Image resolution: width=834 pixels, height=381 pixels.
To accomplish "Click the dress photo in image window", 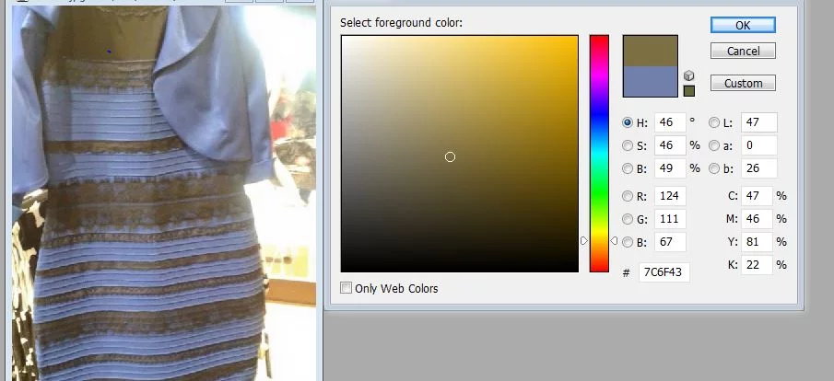I will (164, 193).
